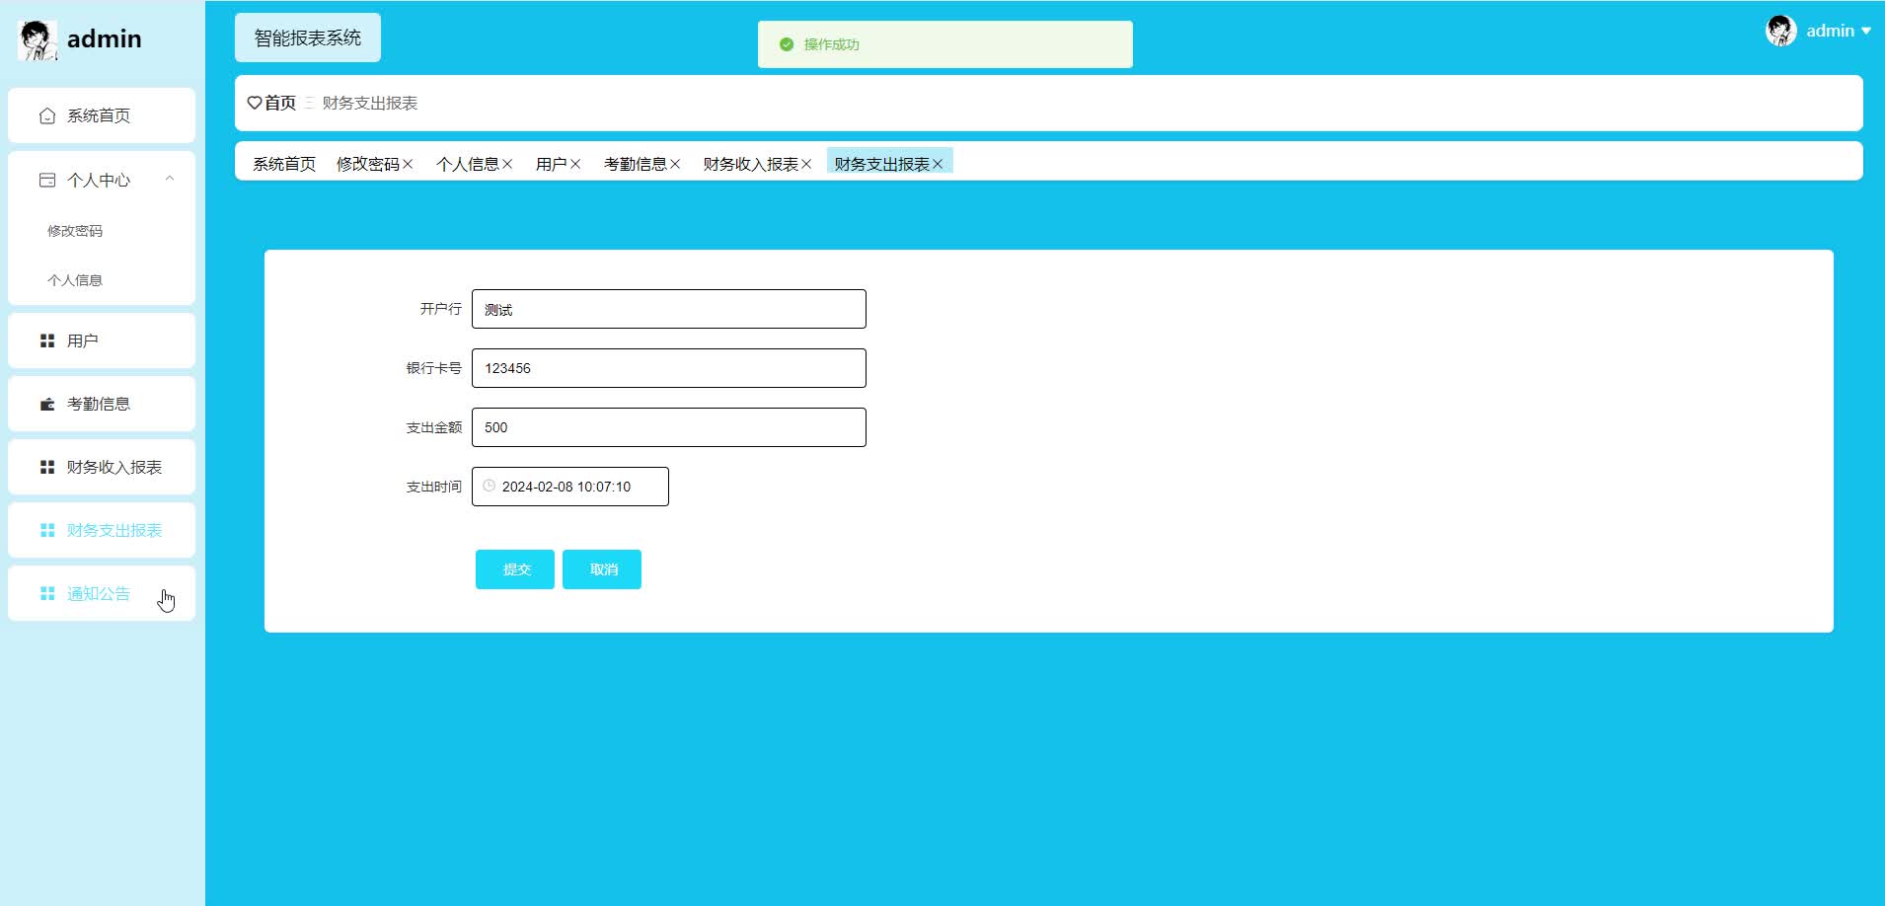
Task: Switch to the 个人信息 tab
Action: (x=468, y=164)
